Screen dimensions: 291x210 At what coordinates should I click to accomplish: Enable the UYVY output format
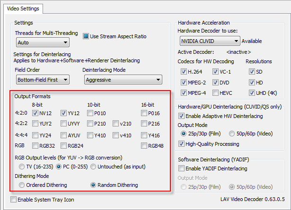(63, 124)
